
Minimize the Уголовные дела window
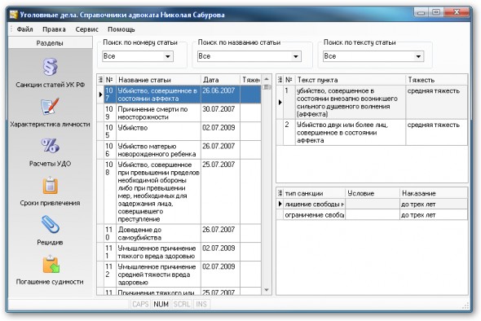(x=421, y=12)
